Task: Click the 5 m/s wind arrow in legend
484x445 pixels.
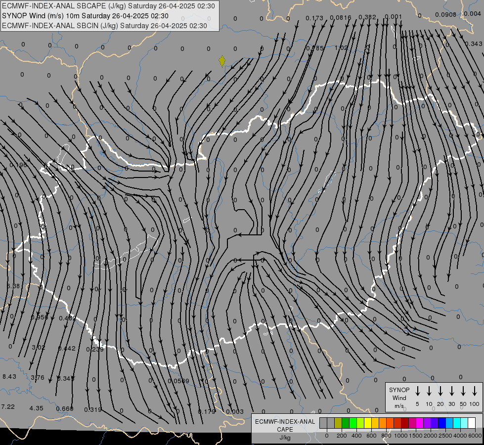Action: (x=417, y=391)
